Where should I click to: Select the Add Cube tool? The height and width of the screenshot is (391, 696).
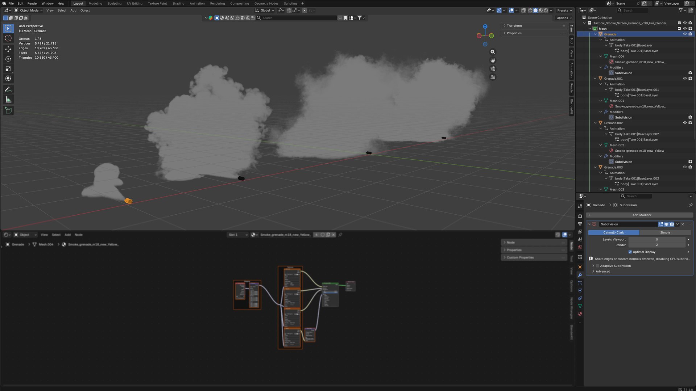(8, 110)
